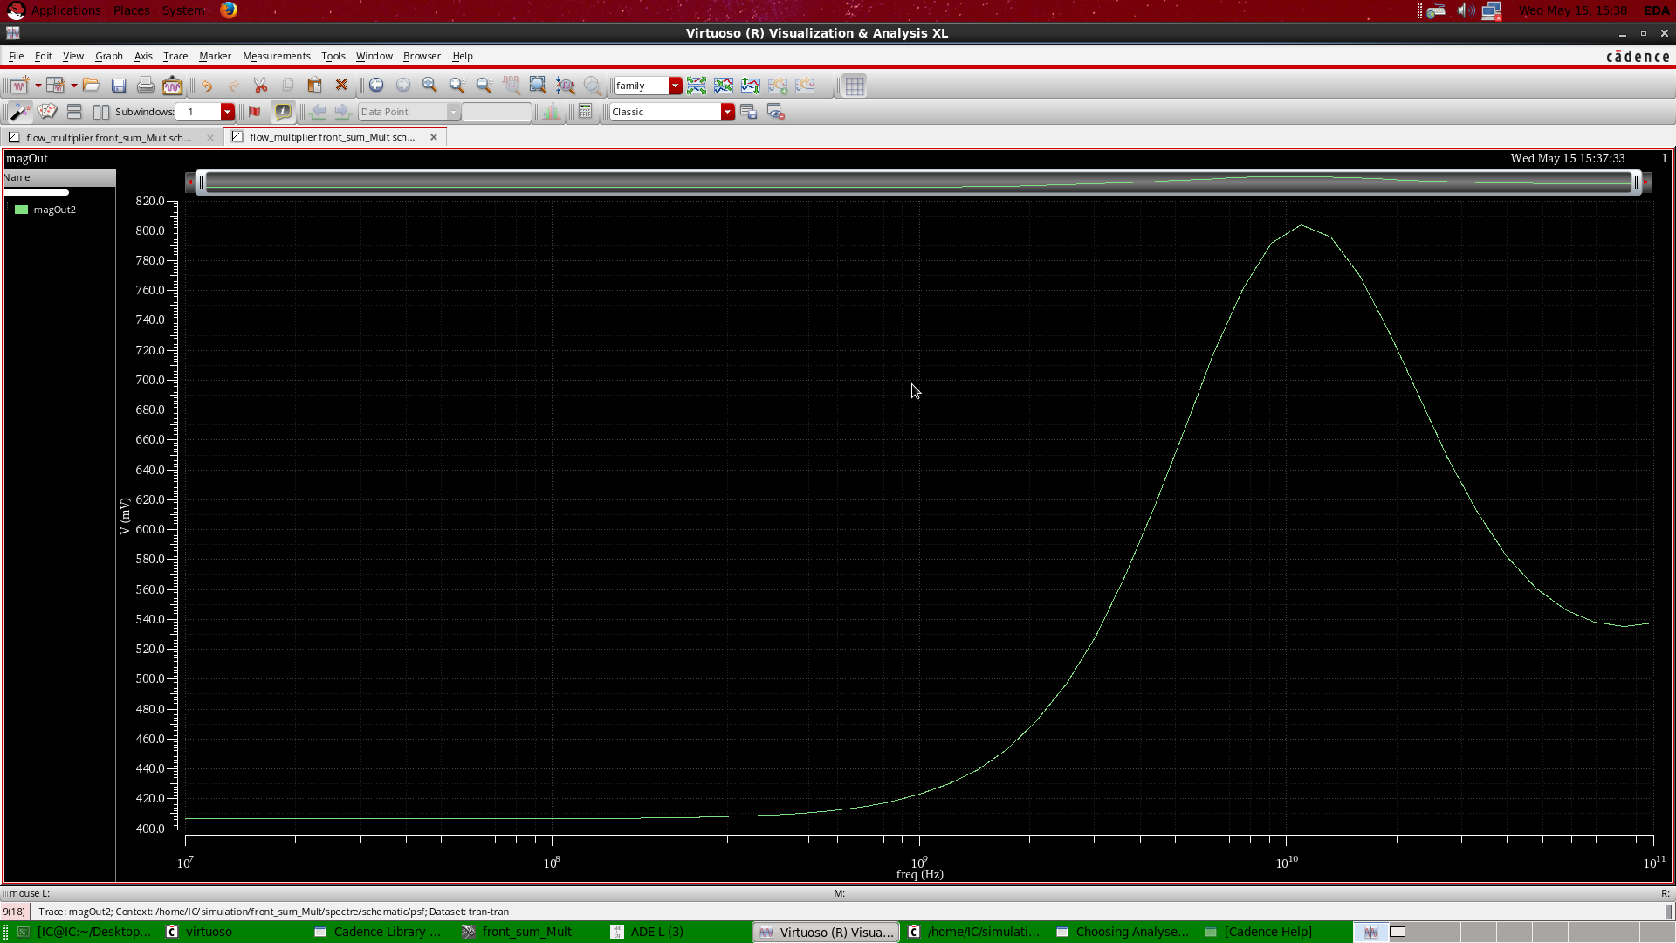Click the card layout icon
The image size is (1676, 943).
(x=47, y=112)
